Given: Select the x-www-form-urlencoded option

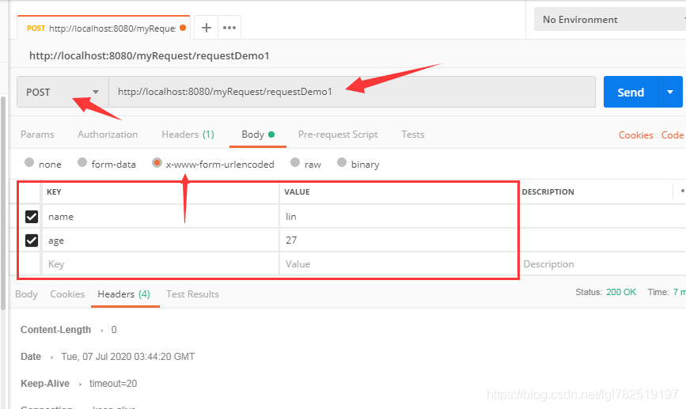Looking at the screenshot, I should click(157, 163).
